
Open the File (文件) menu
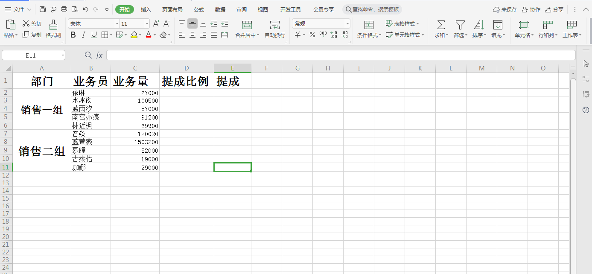(17, 9)
